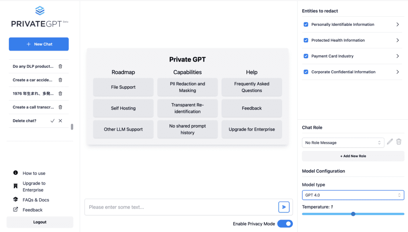Uncheck Personally Identifiable Information
The width and height of the screenshot is (408, 232).
[x=306, y=24]
